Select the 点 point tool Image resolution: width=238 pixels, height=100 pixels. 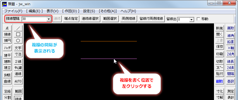7,28
